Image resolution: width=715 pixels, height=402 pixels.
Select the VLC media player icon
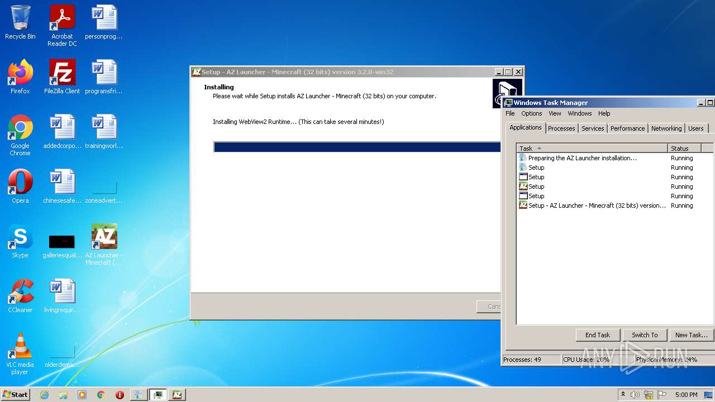click(20, 354)
